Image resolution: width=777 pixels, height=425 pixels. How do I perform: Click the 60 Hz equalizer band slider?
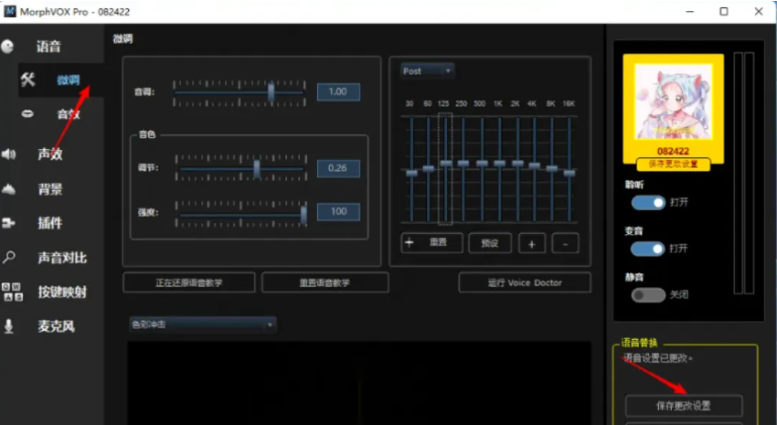(x=429, y=169)
